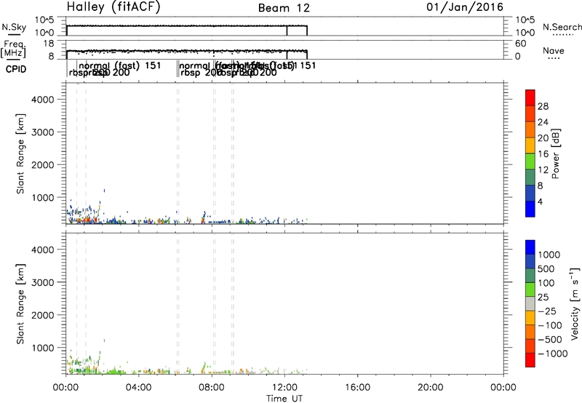Click the "-1000" Velocity colorbar tick label
The width and height of the screenshot is (582, 403).
pos(553,354)
